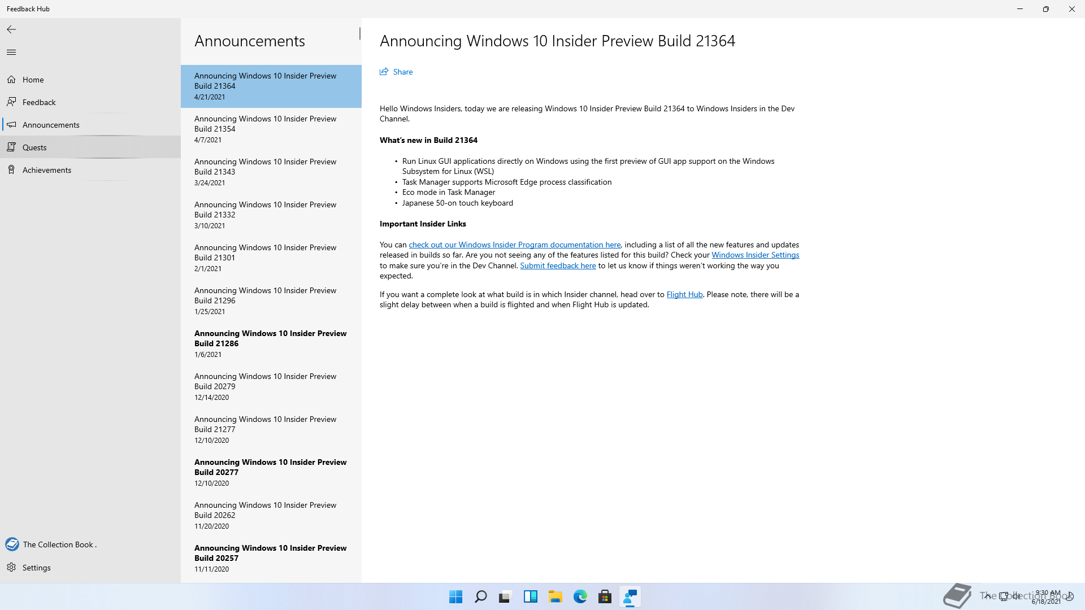This screenshot has height=610, width=1085.
Task: Open the Windows Start button
Action: pyautogui.click(x=455, y=597)
